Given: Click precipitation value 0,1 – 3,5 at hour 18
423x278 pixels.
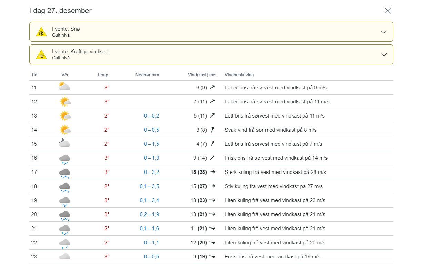Looking at the screenshot, I should click(149, 186).
